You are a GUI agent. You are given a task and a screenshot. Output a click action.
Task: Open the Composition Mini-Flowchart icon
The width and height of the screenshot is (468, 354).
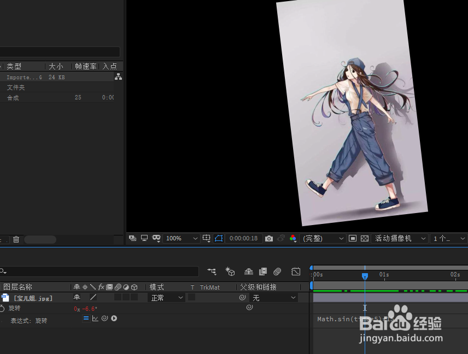pyautogui.click(x=212, y=272)
